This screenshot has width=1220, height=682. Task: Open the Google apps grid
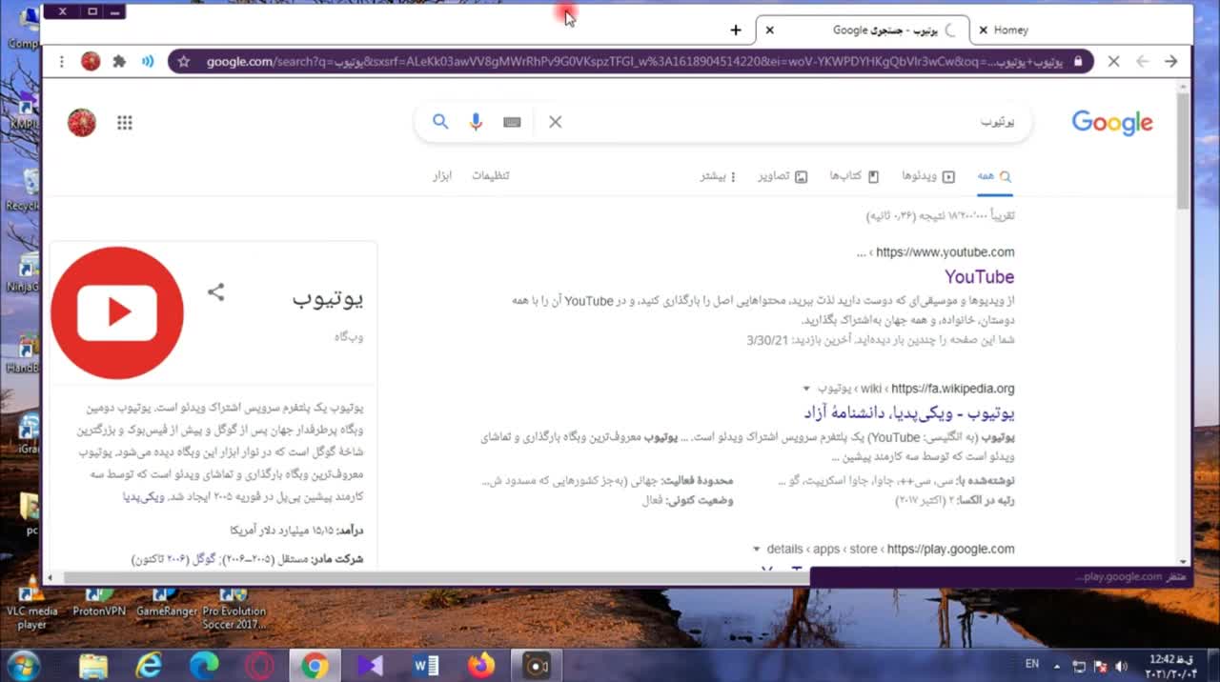125,122
